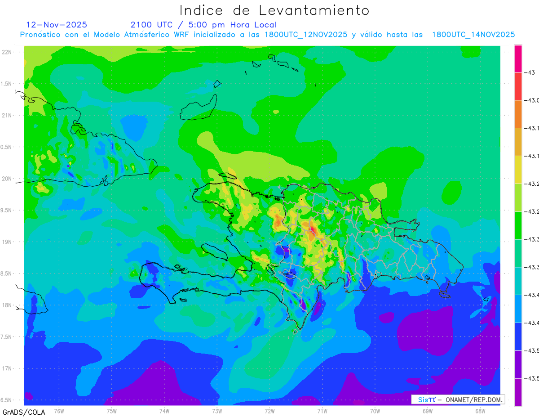Pick the red swatch in the colorbar
Screen dimensions: 539x417
point(518,86)
